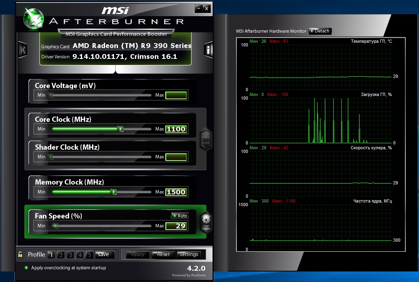Screen dimensions: 419x282
Task: Click the Скорость кулера graph label
Action: click(371, 148)
